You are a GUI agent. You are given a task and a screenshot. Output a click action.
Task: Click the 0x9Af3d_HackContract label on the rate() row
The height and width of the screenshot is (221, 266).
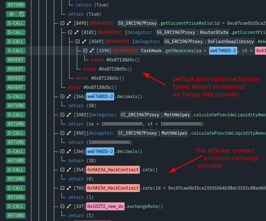coord(113,170)
